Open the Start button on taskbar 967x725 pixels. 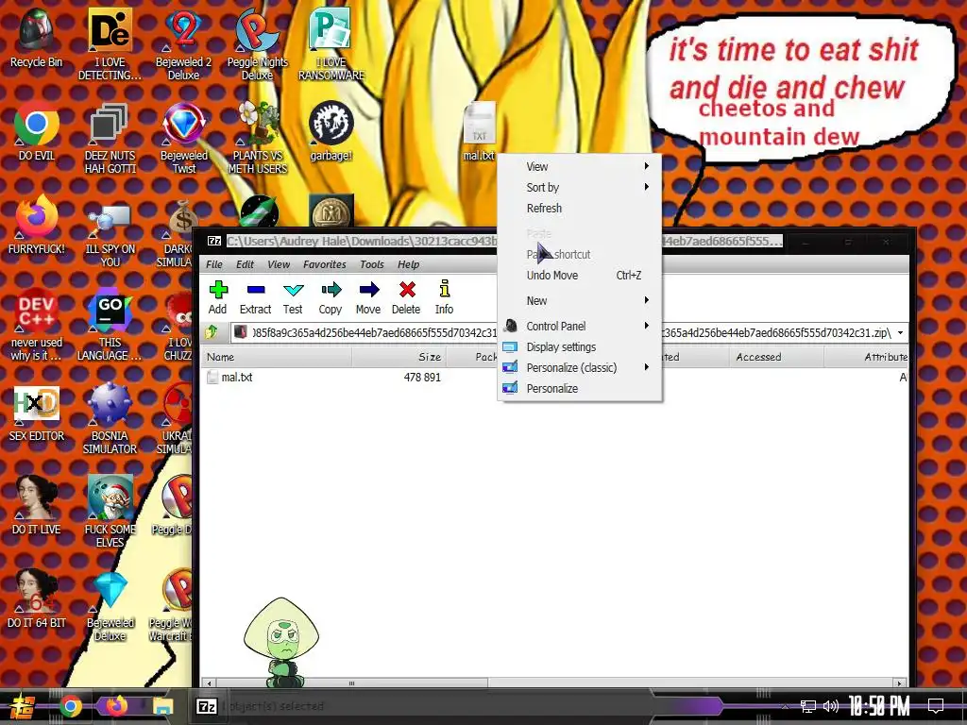pos(23,706)
